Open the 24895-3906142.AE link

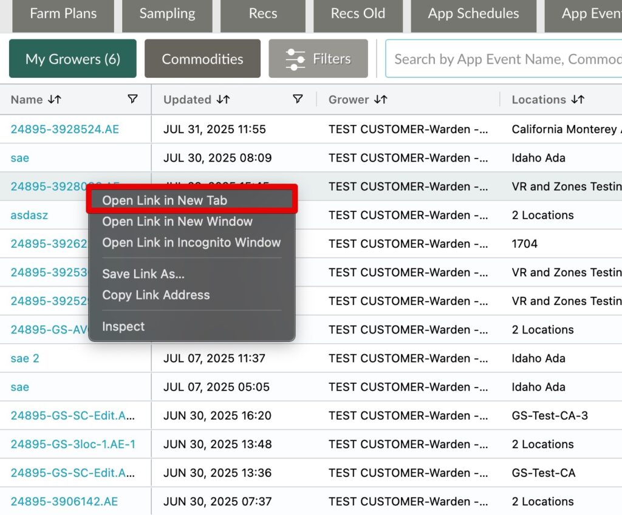(x=64, y=502)
